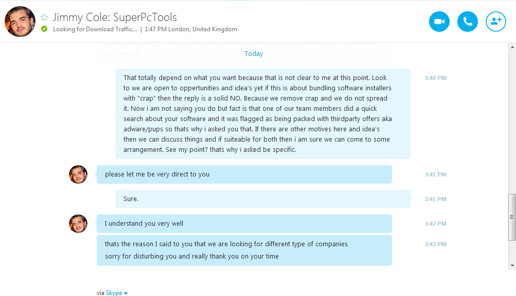The image size is (516, 296).
Task: Click the green online status icon
Action: tap(44, 29)
